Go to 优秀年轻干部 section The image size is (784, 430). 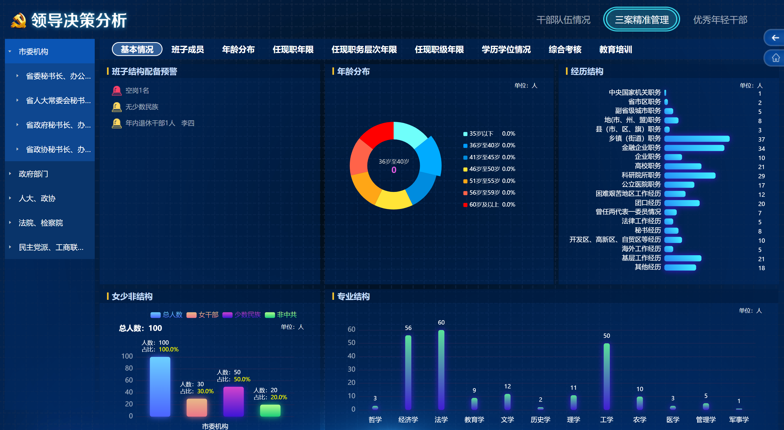(720, 20)
